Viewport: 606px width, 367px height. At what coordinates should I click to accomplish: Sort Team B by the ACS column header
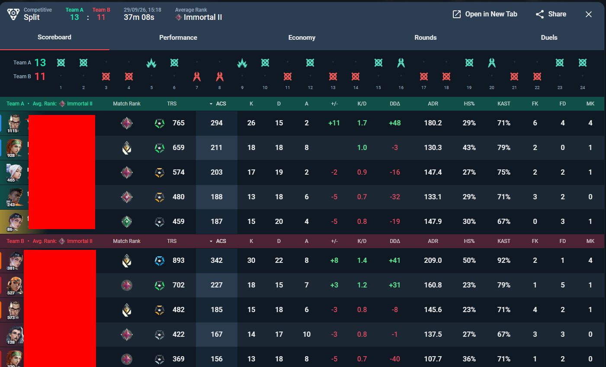[218, 241]
